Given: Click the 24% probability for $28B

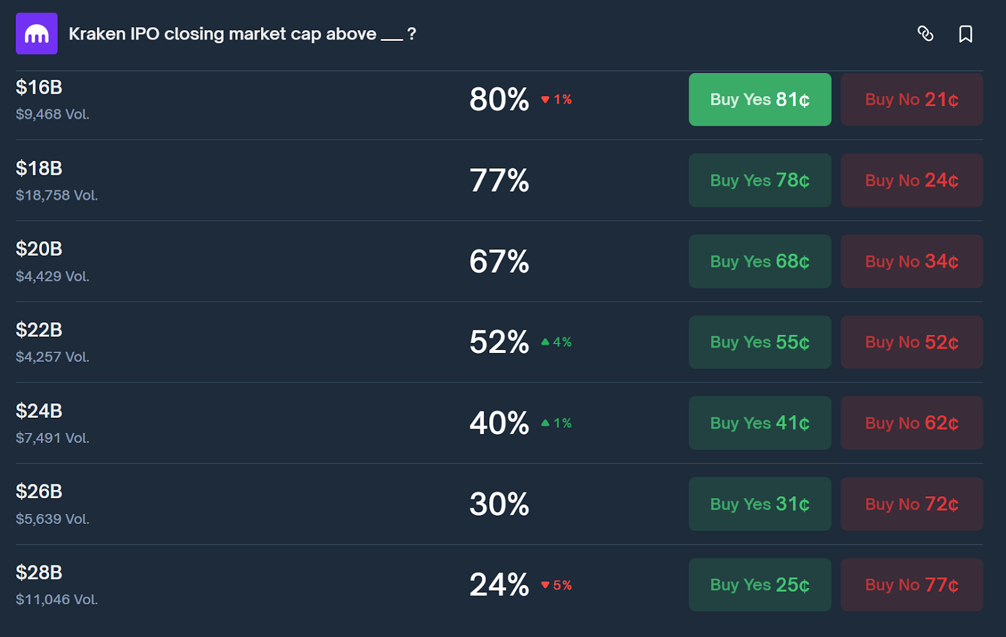Looking at the screenshot, I should point(498,585).
